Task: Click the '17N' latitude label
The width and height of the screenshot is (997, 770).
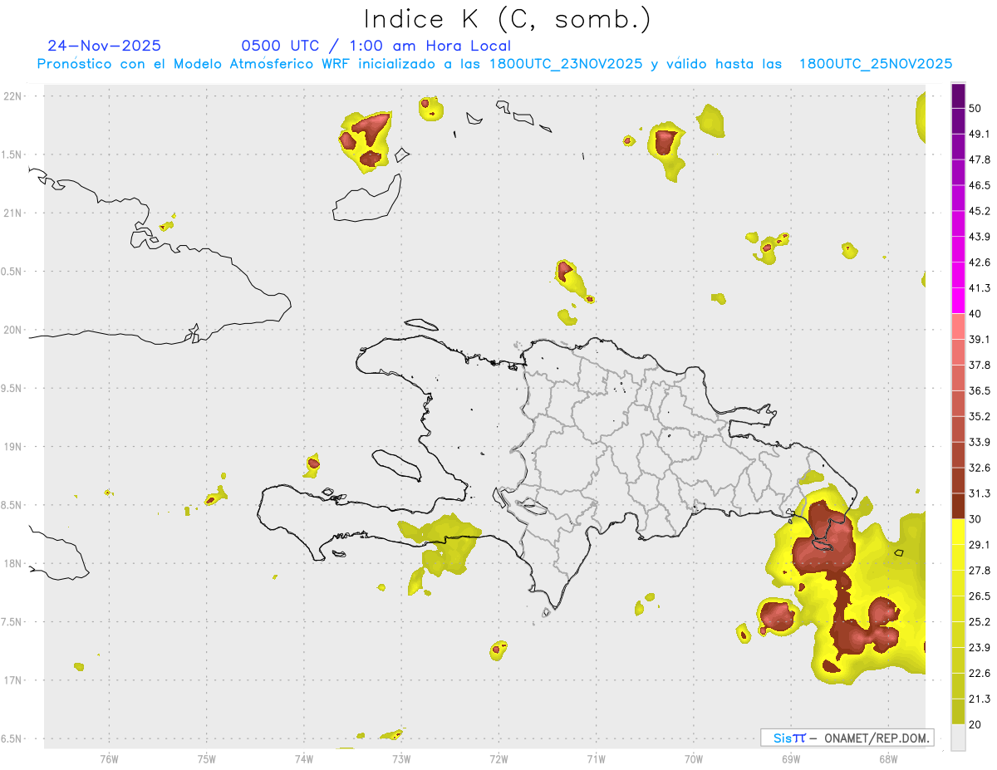Action: coord(14,680)
